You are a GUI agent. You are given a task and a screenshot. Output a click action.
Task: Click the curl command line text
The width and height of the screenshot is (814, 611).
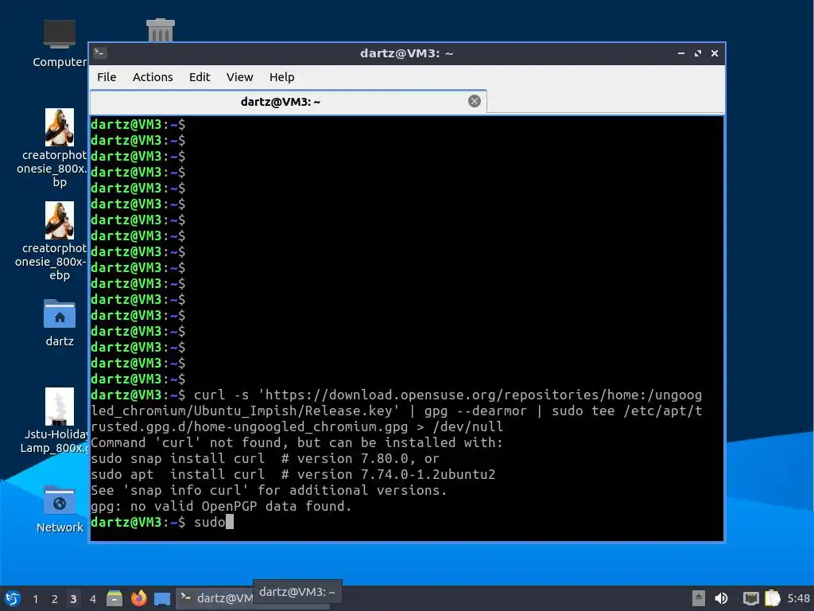click(397, 411)
